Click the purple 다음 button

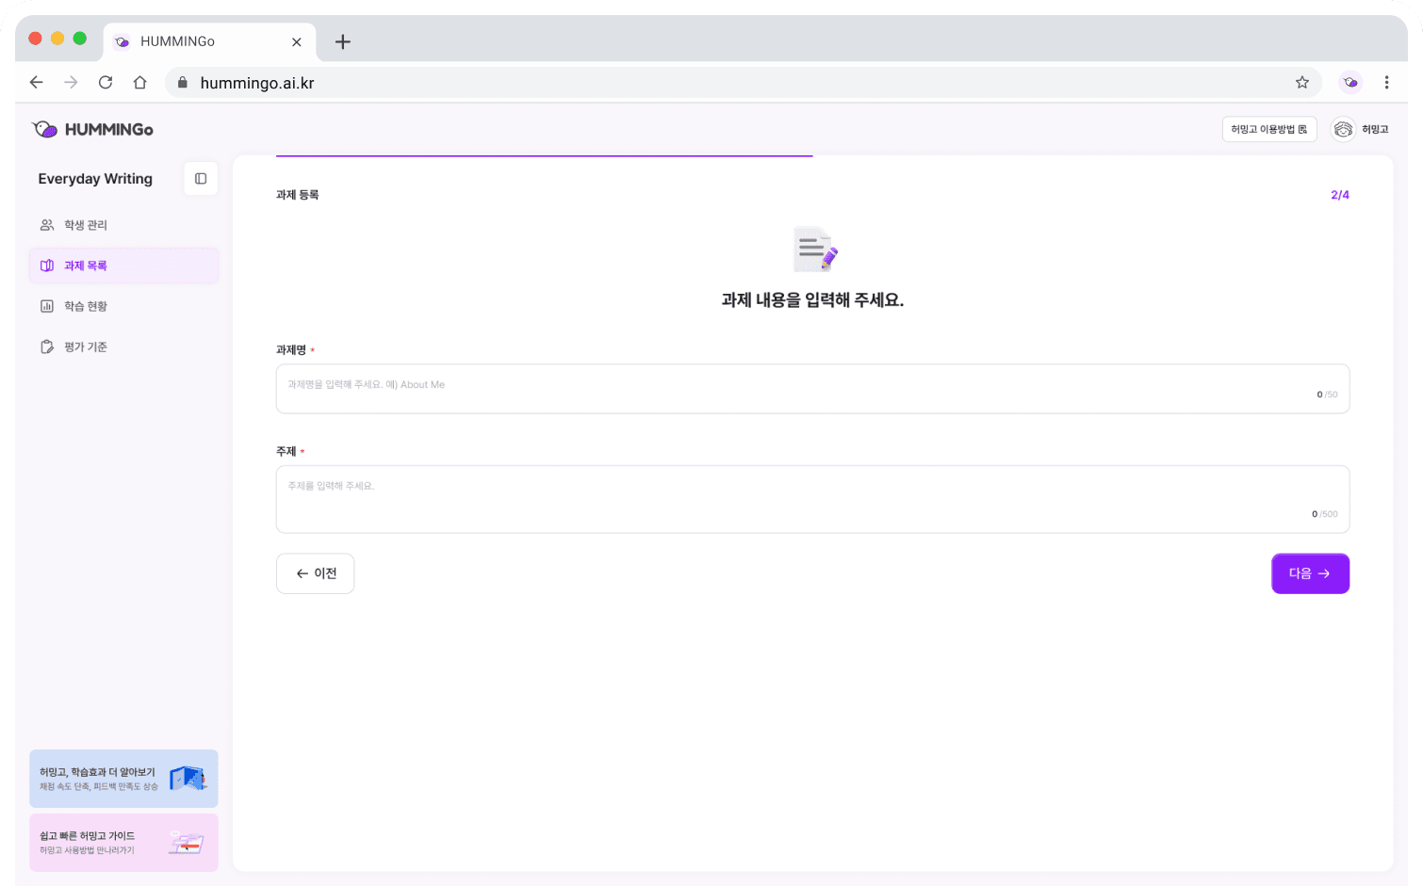click(1309, 573)
